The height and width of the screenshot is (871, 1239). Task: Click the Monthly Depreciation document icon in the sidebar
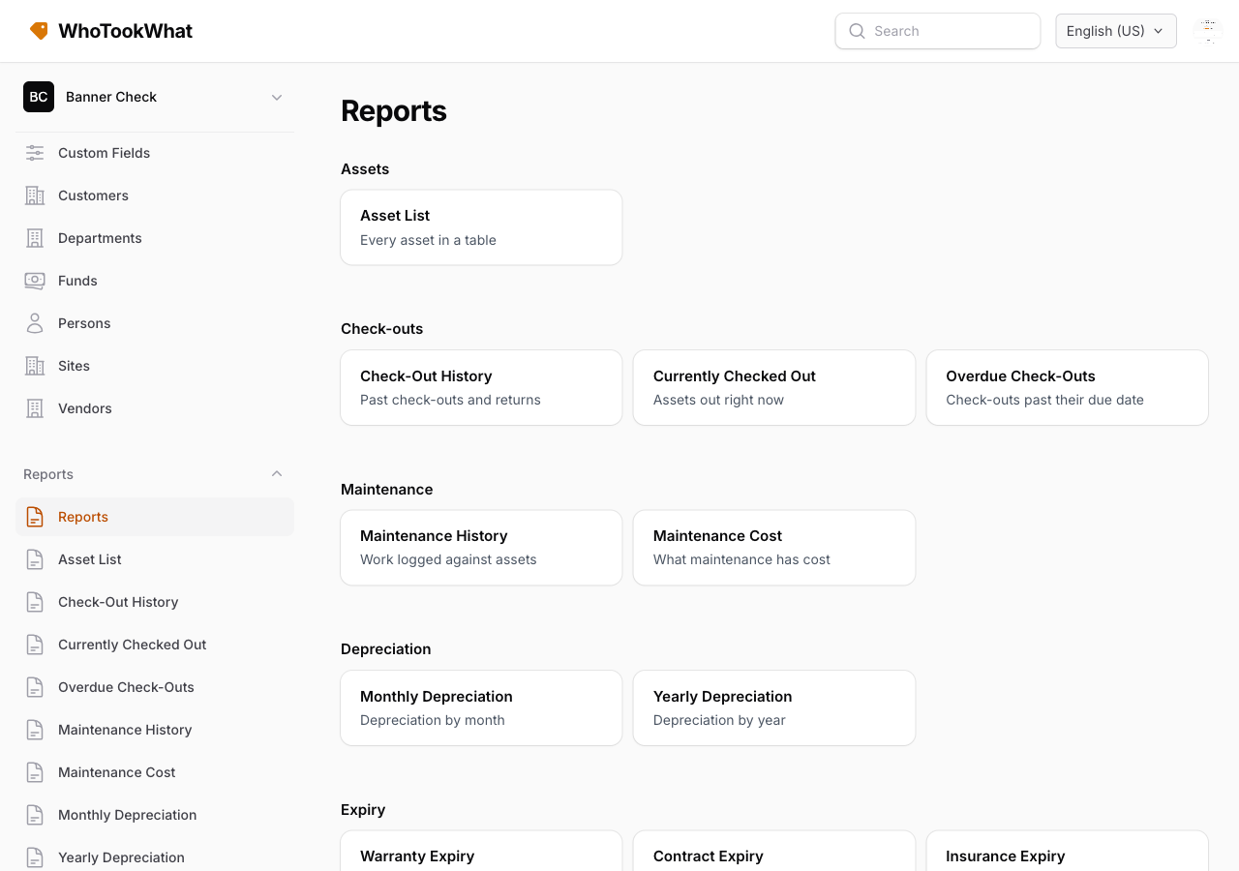35,815
